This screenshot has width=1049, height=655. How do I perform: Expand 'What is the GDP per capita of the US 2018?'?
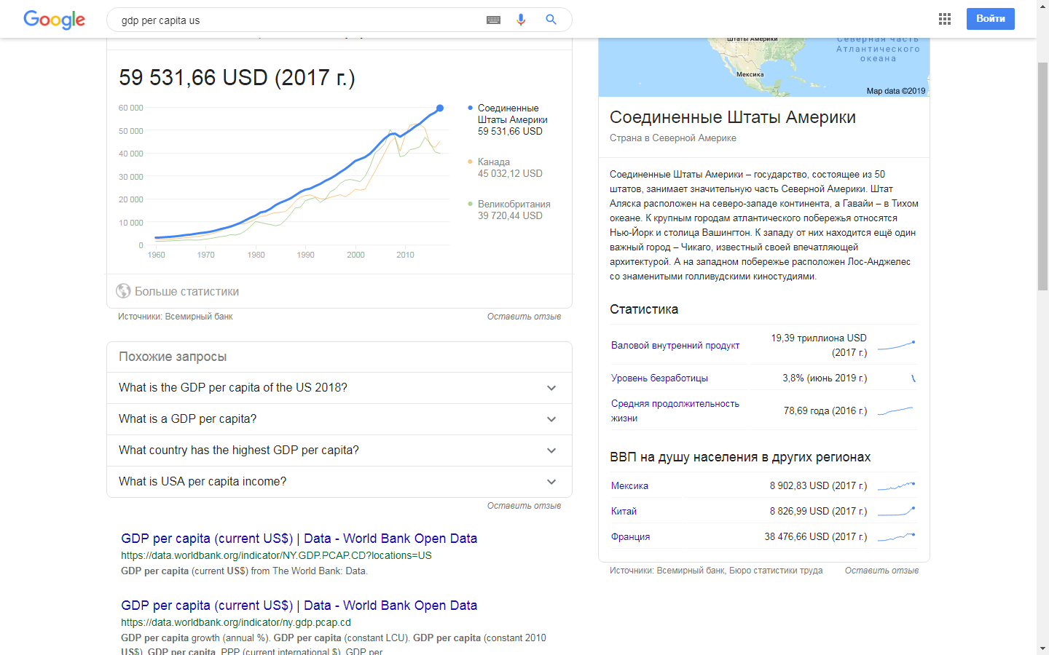[x=339, y=388]
